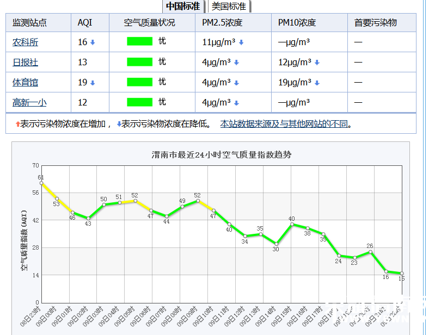Click the chart data point labeled 34
The width and height of the screenshot is (441, 335).
(245, 236)
